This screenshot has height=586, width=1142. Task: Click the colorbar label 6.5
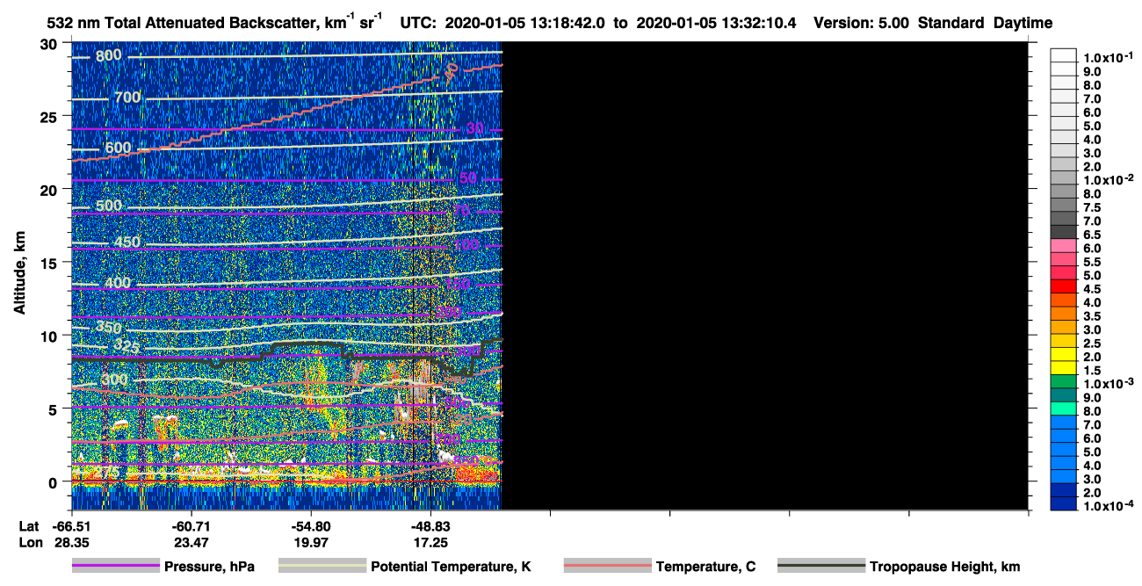pos(1093,235)
